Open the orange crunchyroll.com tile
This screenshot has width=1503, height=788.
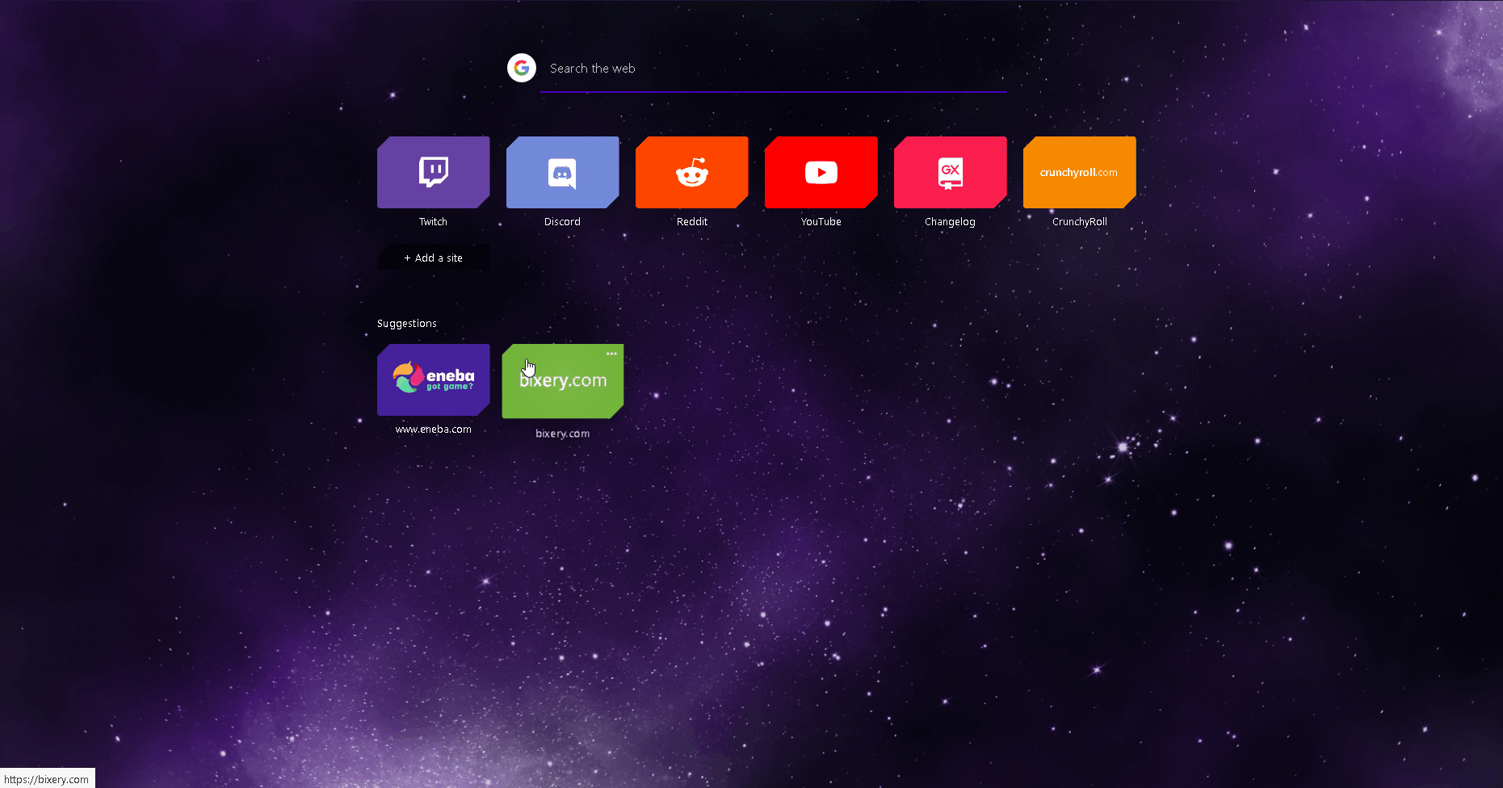coord(1079,172)
